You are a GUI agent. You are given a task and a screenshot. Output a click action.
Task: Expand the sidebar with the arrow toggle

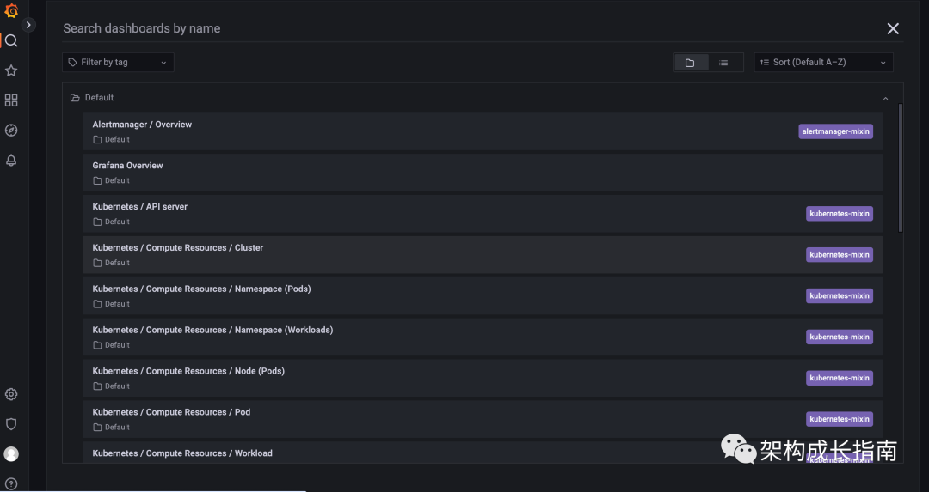(28, 25)
